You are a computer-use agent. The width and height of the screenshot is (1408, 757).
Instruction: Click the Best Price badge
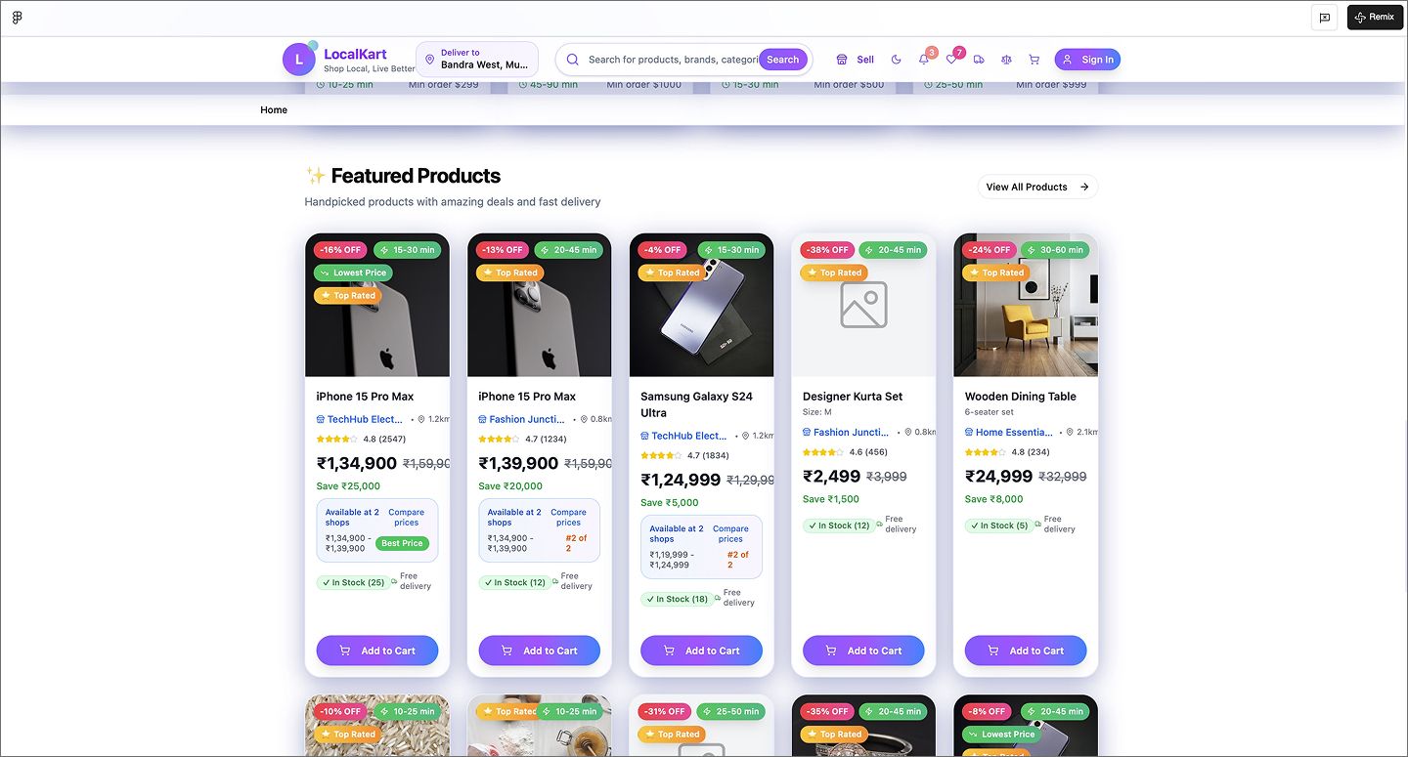pyautogui.click(x=402, y=543)
